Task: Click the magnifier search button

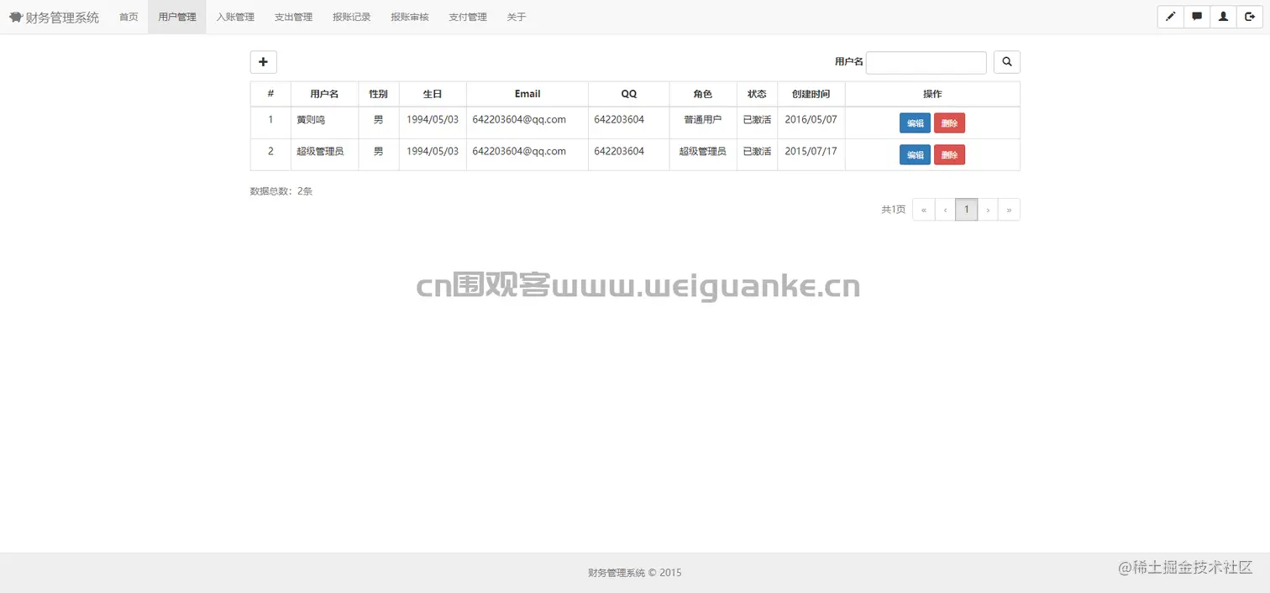Action: tap(1007, 62)
